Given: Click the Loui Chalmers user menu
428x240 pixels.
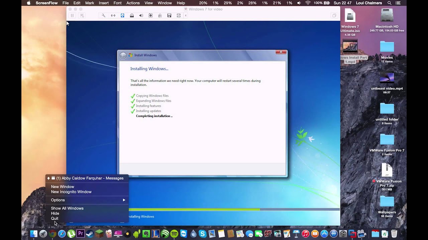Looking at the screenshot, I should tap(369, 3).
